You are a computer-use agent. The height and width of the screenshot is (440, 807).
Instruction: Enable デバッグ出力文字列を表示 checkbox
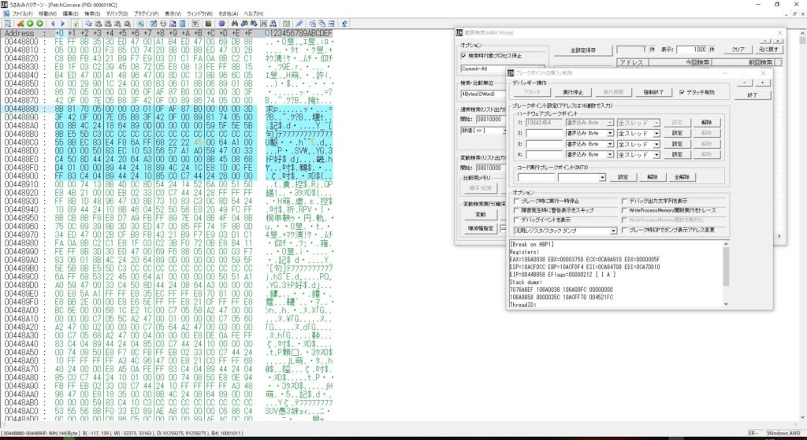(624, 201)
